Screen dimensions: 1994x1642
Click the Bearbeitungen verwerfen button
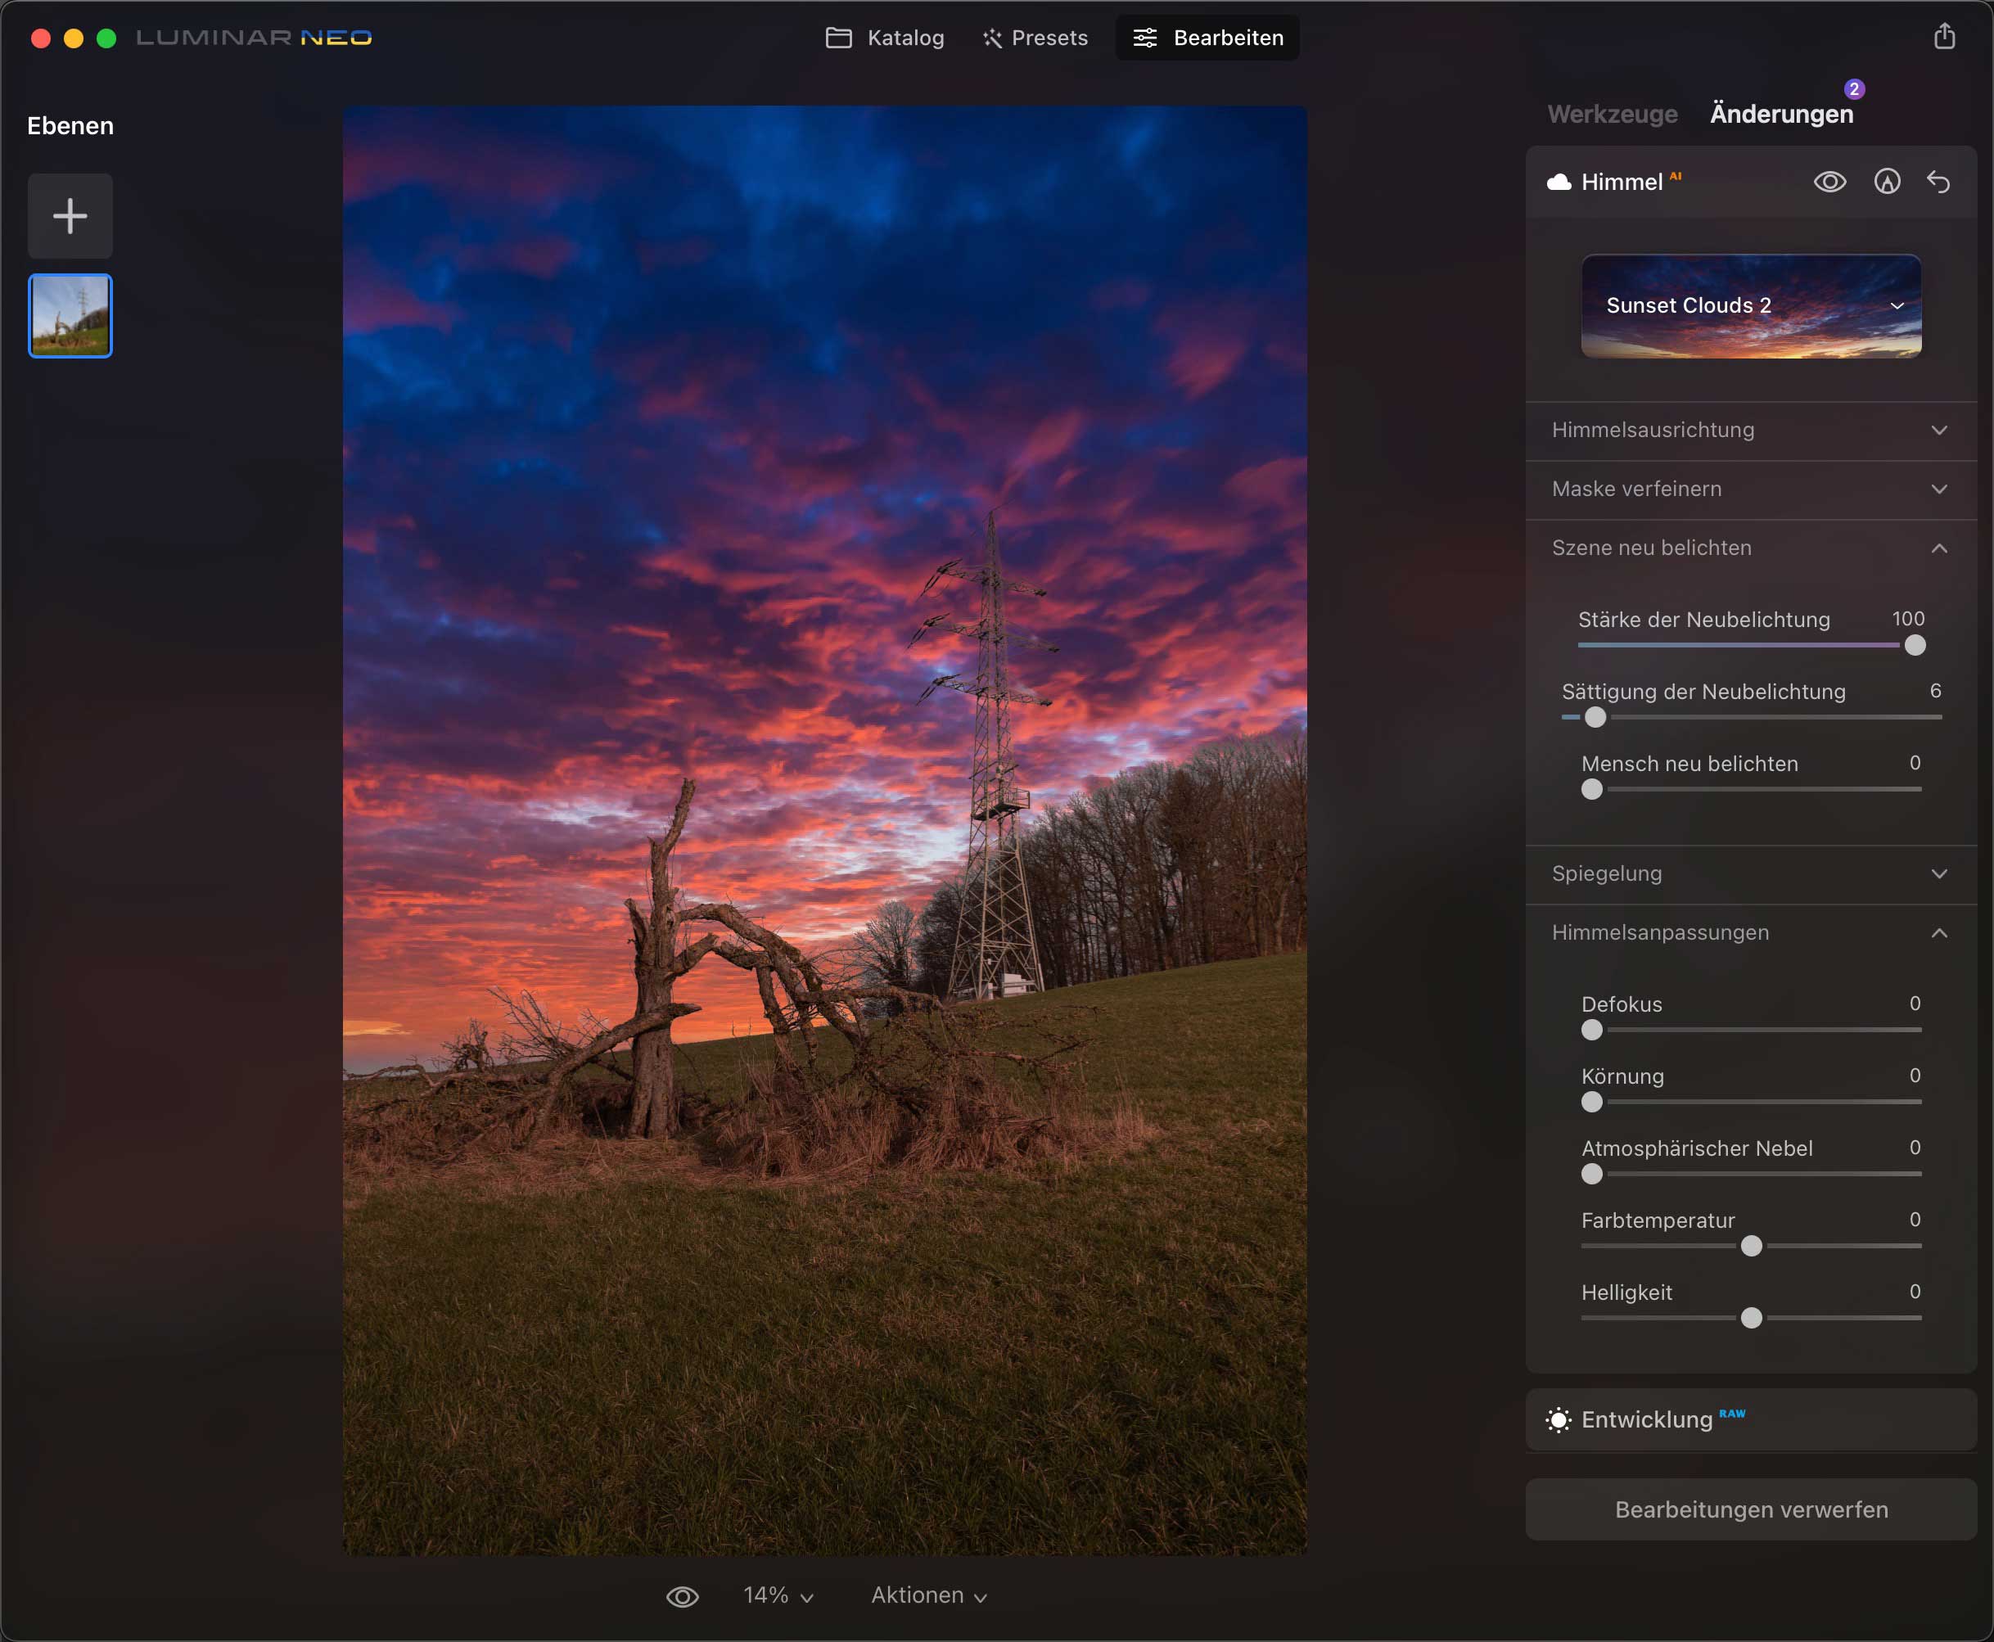click(x=1751, y=1509)
